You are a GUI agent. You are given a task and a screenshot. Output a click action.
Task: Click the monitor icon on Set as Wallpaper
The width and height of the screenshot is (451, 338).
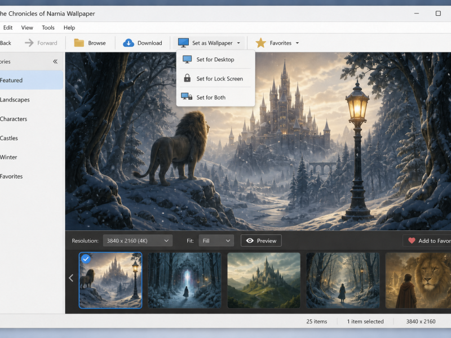[x=183, y=43]
